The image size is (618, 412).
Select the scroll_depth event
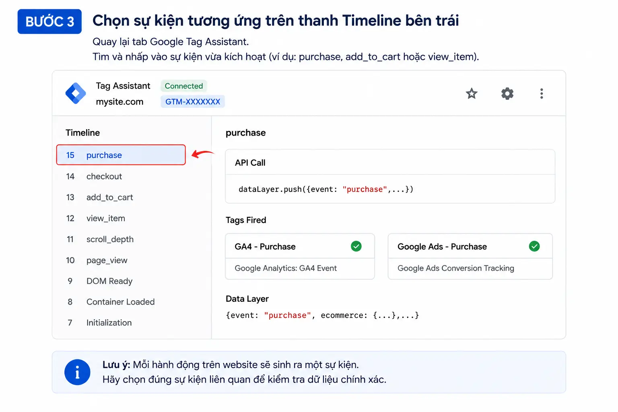pyautogui.click(x=121, y=239)
